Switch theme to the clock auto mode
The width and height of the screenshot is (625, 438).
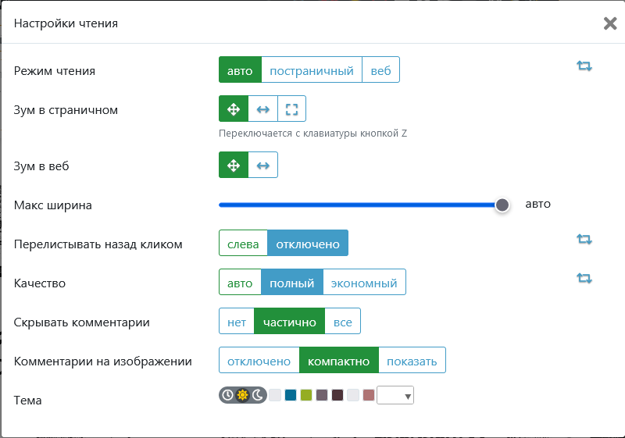point(227,396)
